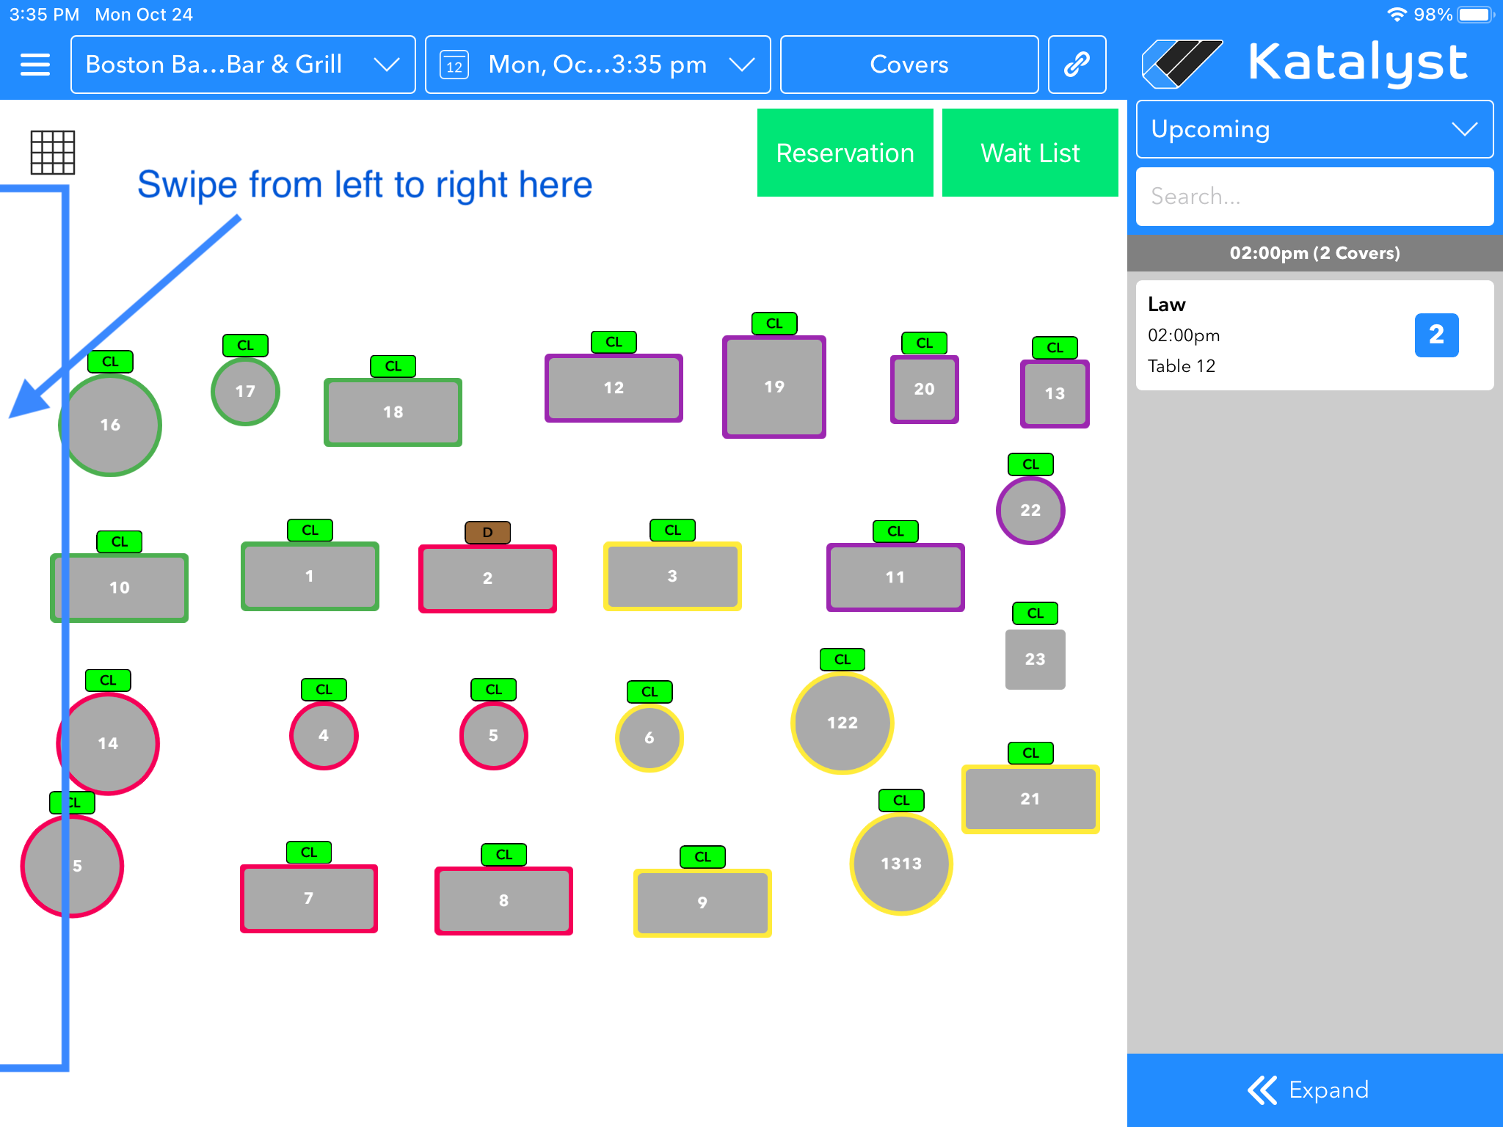Select square table 23
1503x1127 pixels.
click(x=1035, y=659)
